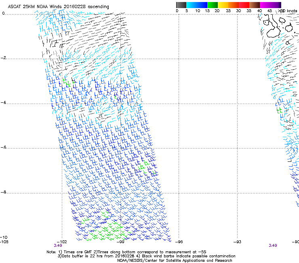Select the yellow 20-25 knot legend color

pyautogui.click(x=223, y=5)
